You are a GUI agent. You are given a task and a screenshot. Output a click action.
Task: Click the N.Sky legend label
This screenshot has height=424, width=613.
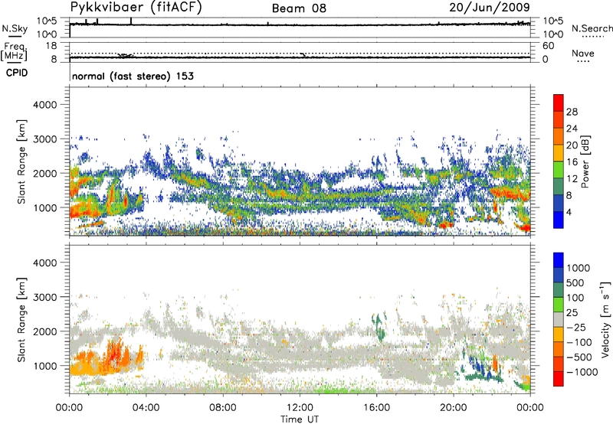pyautogui.click(x=15, y=28)
